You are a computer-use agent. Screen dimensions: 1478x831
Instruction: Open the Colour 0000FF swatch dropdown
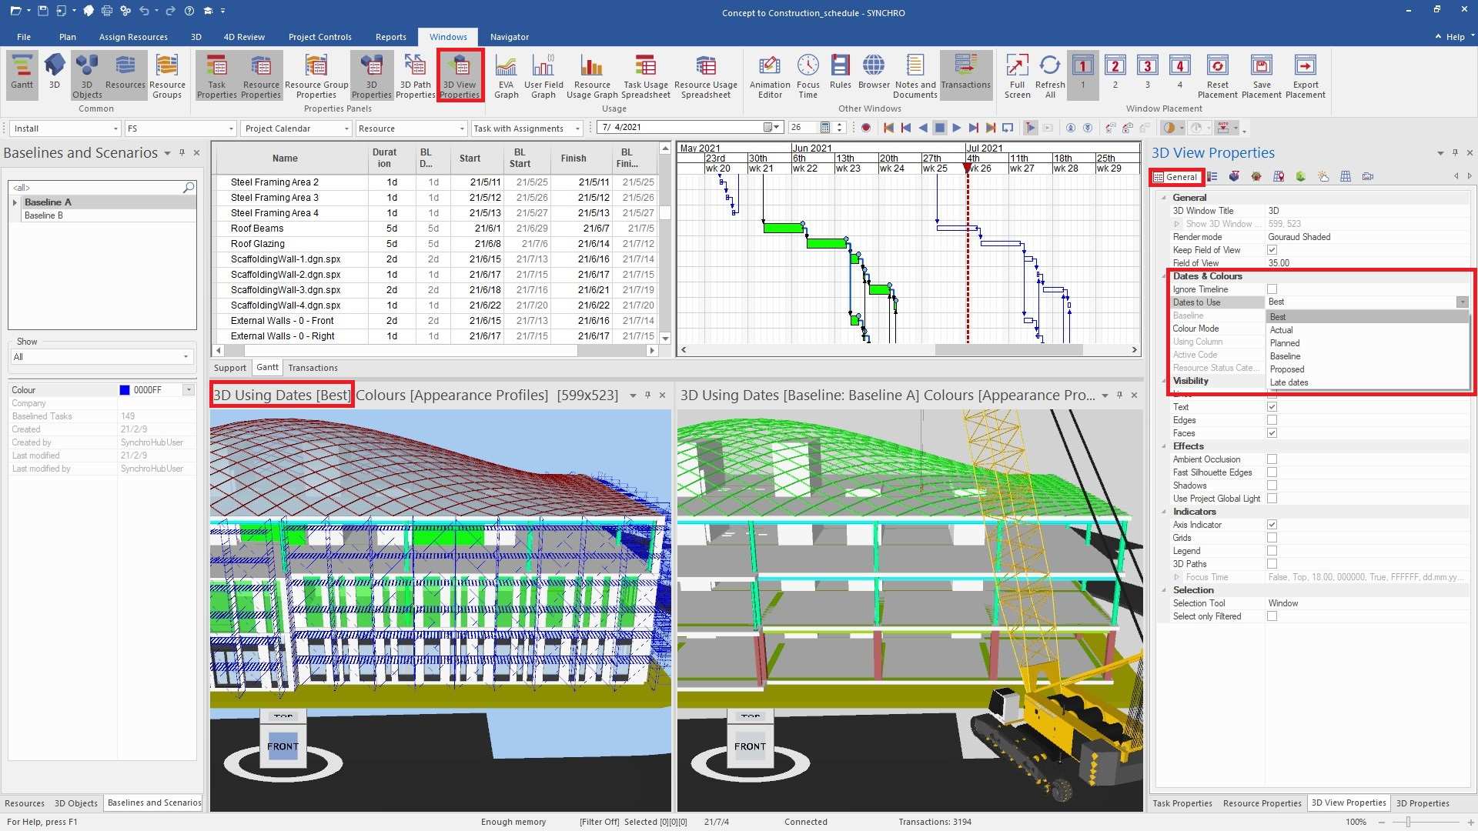(x=189, y=390)
